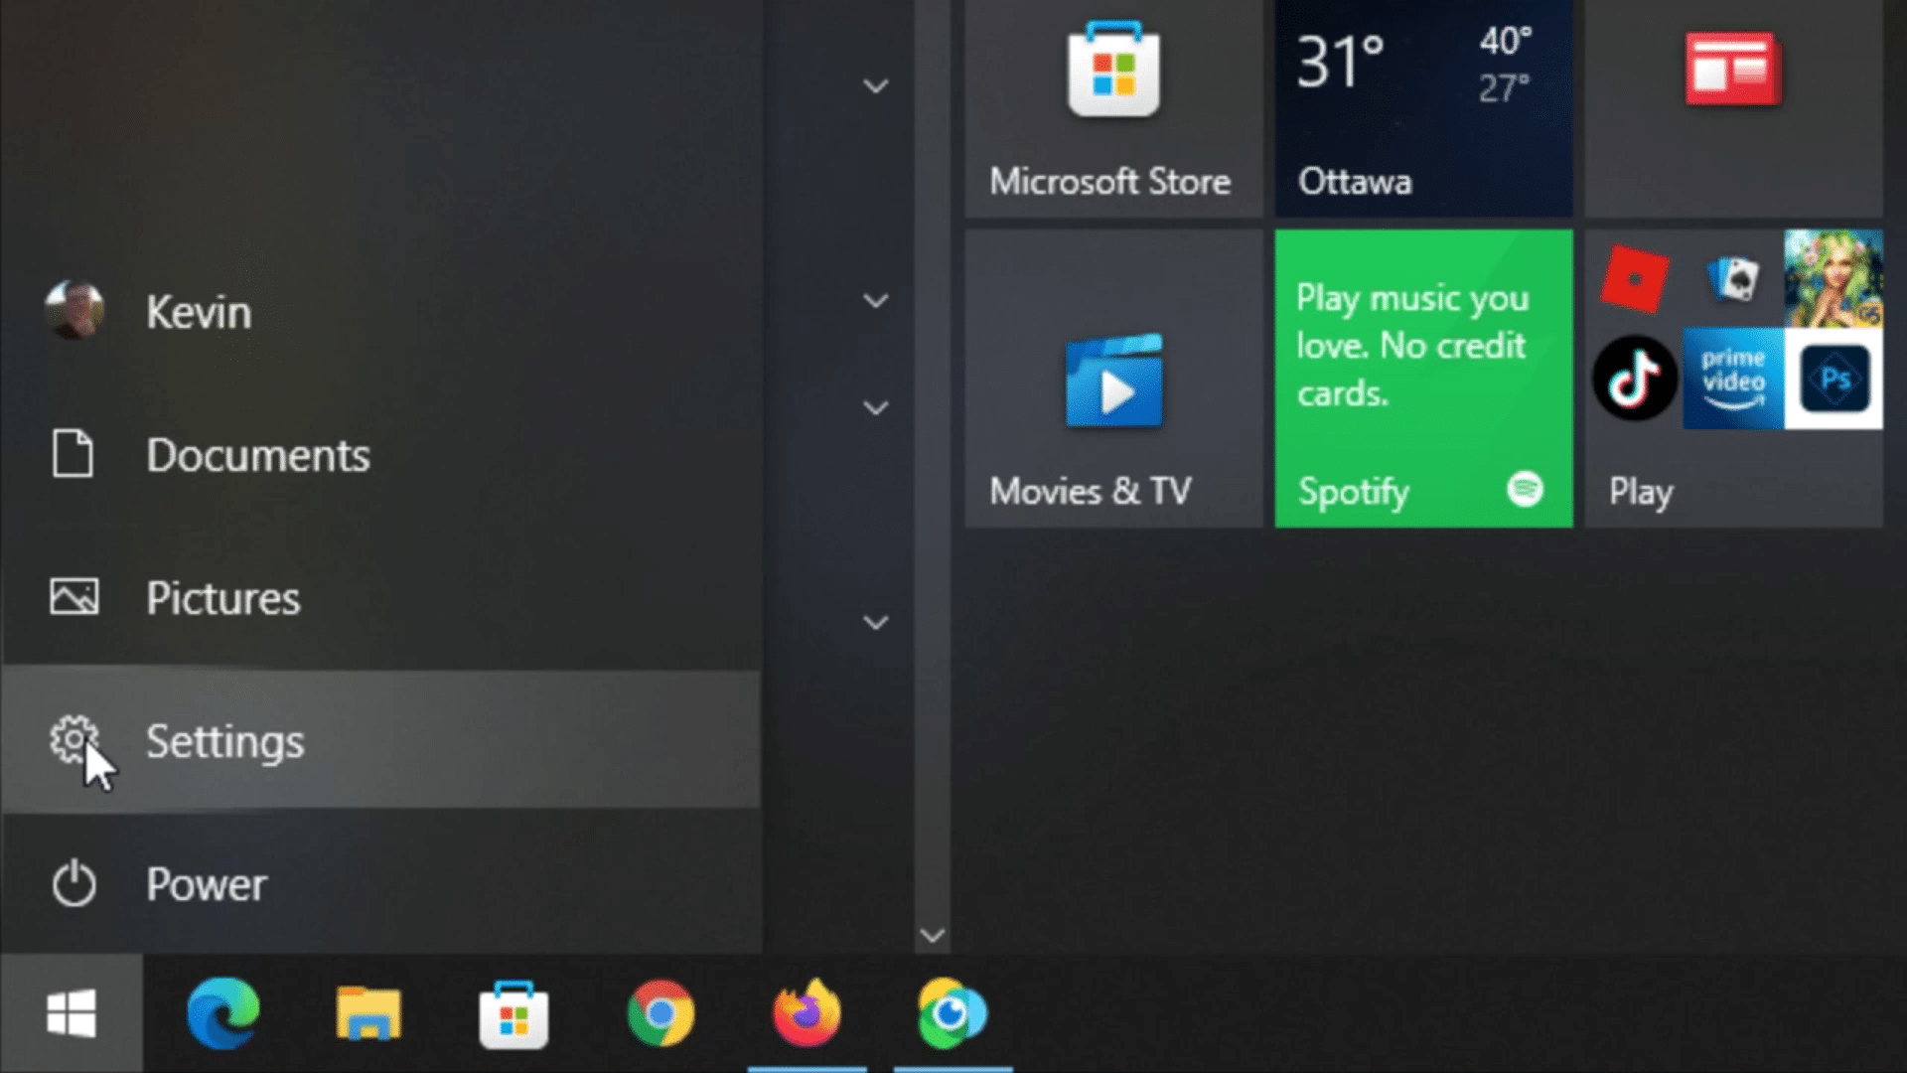The height and width of the screenshot is (1073, 1907).
Task: Select the Kevin account entry
Action: [381, 311]
